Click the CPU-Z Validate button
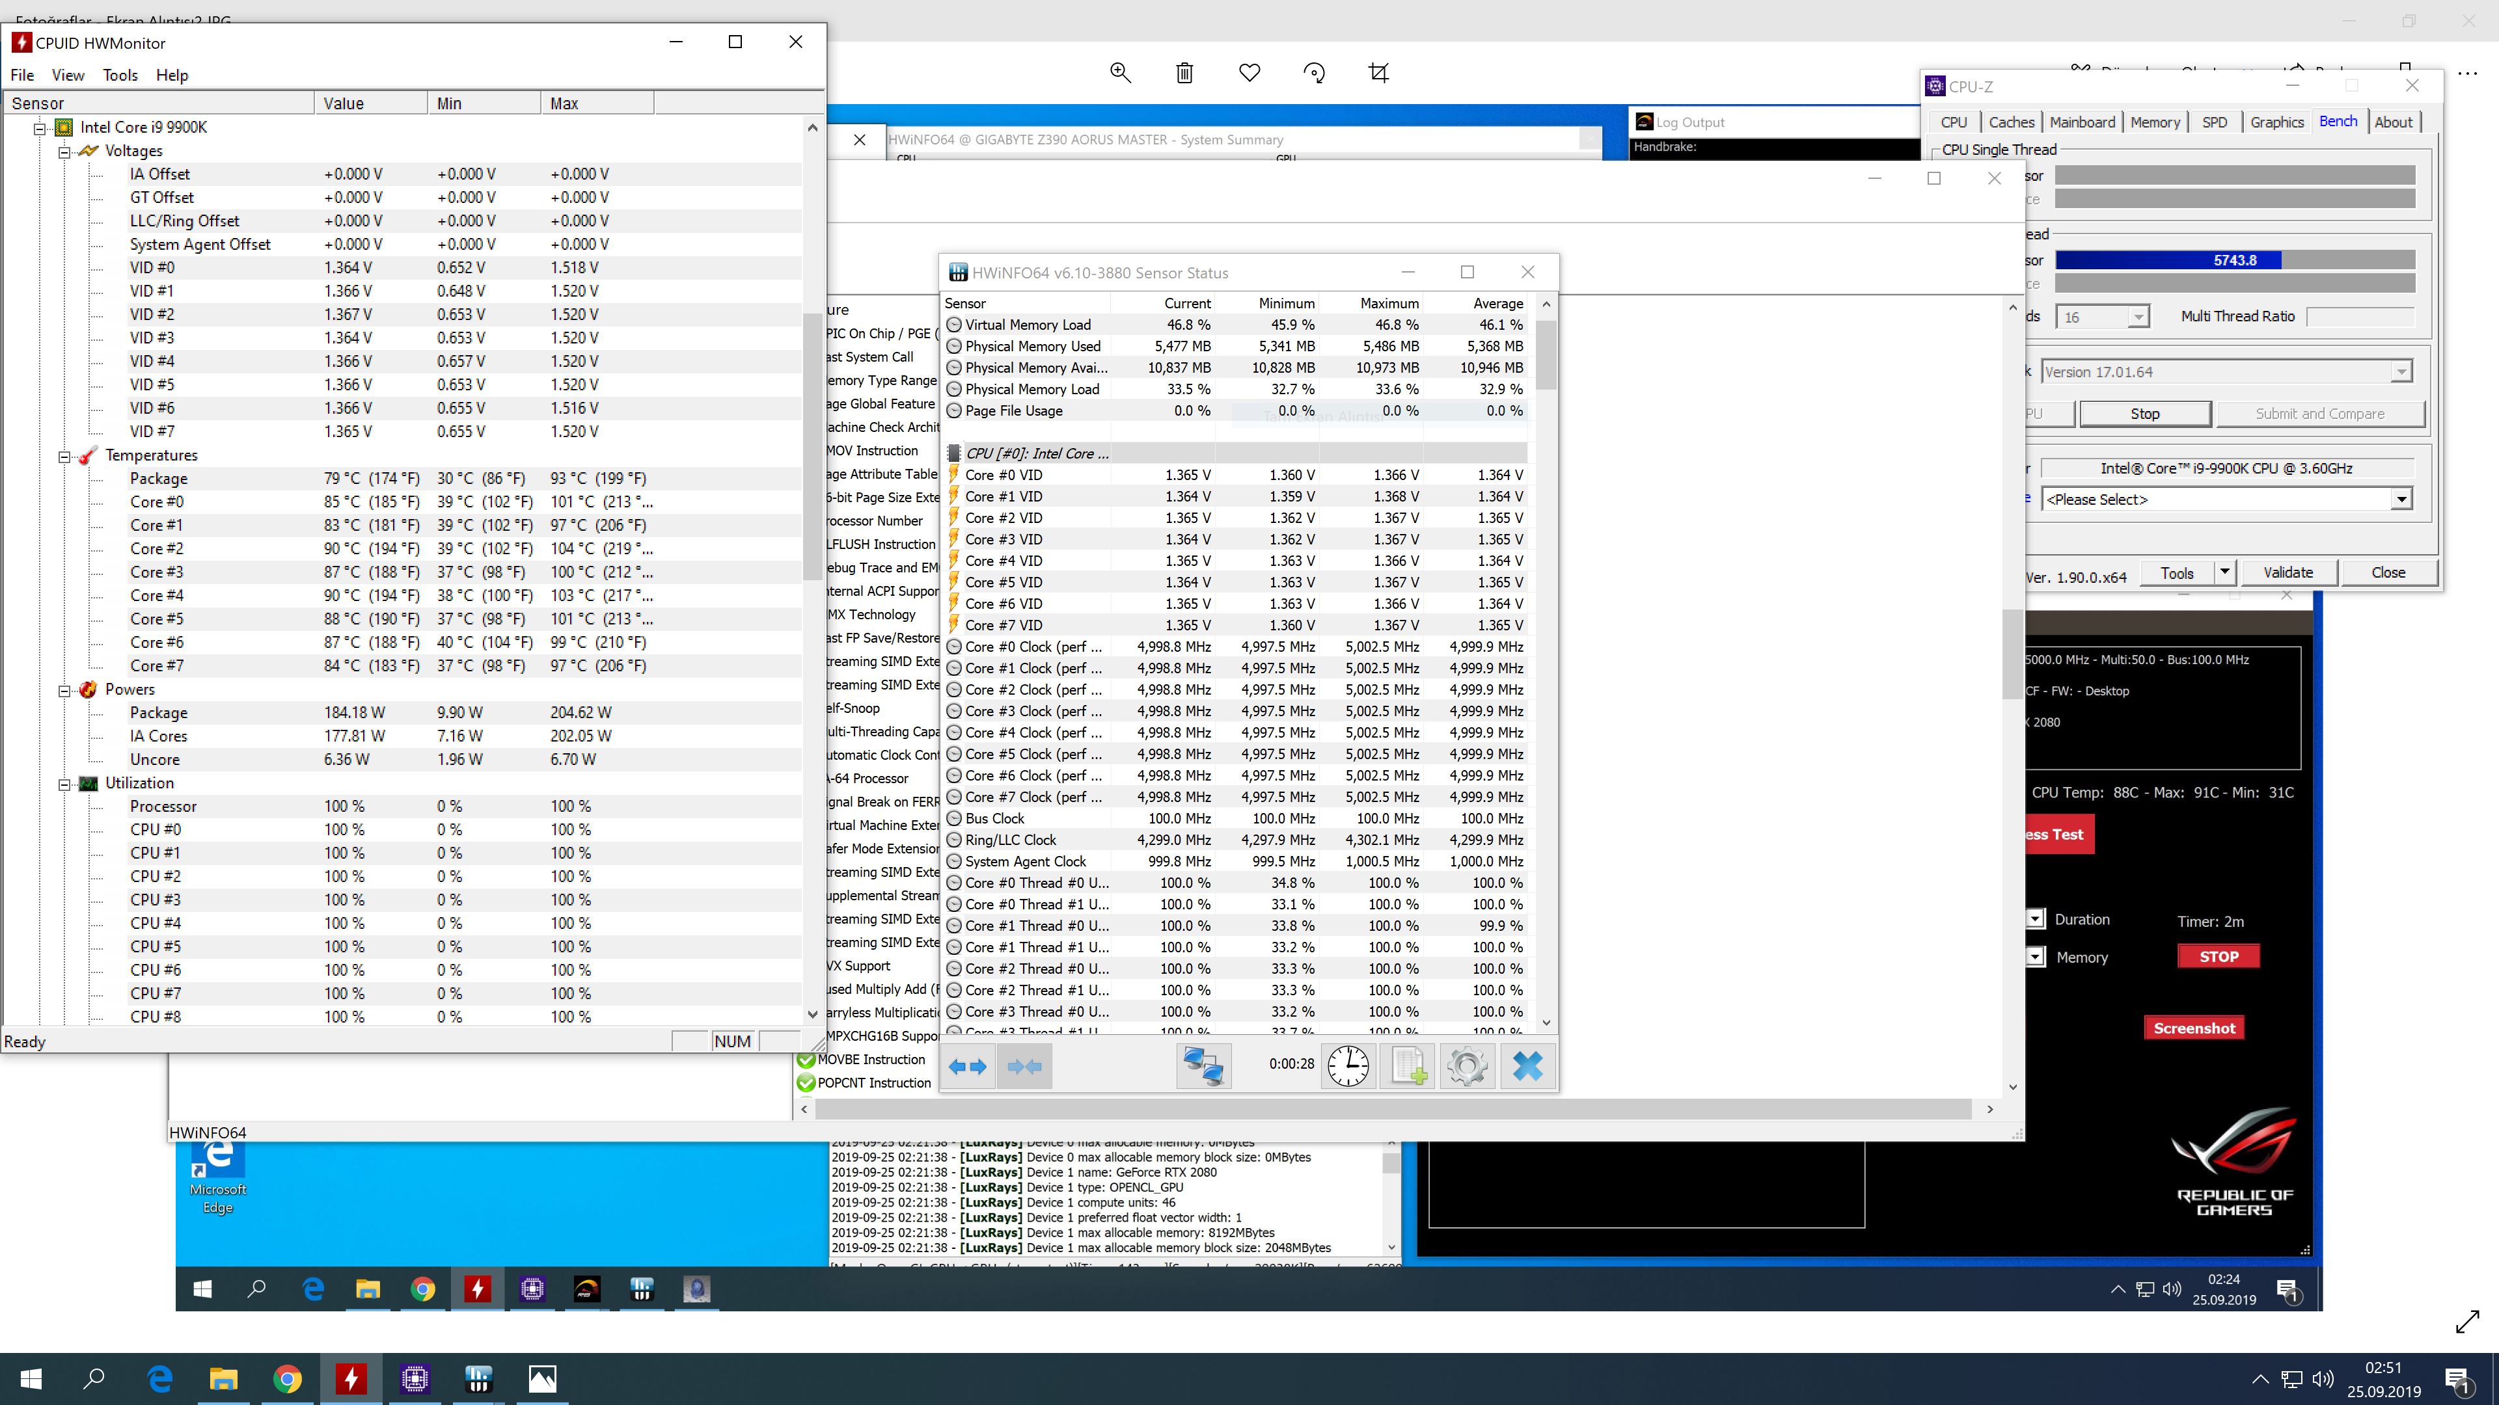The image size is (2499, 1405). [2287, 573]
